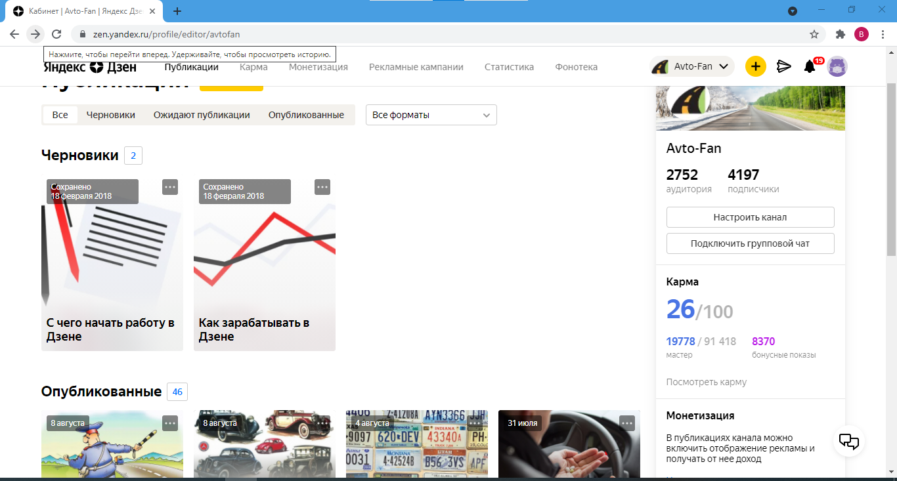The height and width of the screenshot is (481, 897).
Task: Click the site lock icon in address bar
Action: 82,34
